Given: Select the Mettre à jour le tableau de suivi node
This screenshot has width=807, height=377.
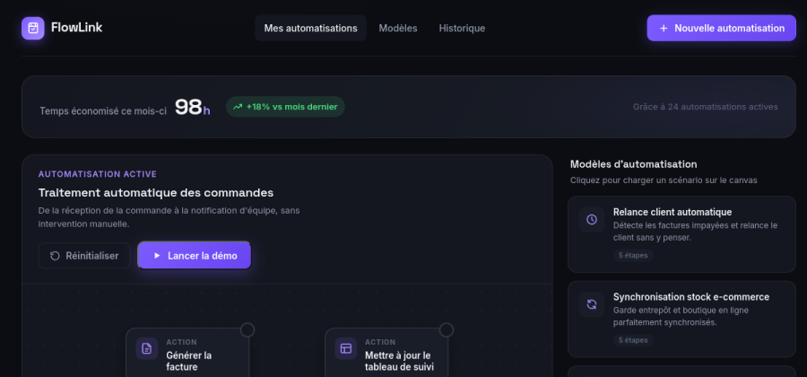Looking at the screenshot, I should click(x=386, y=353).
